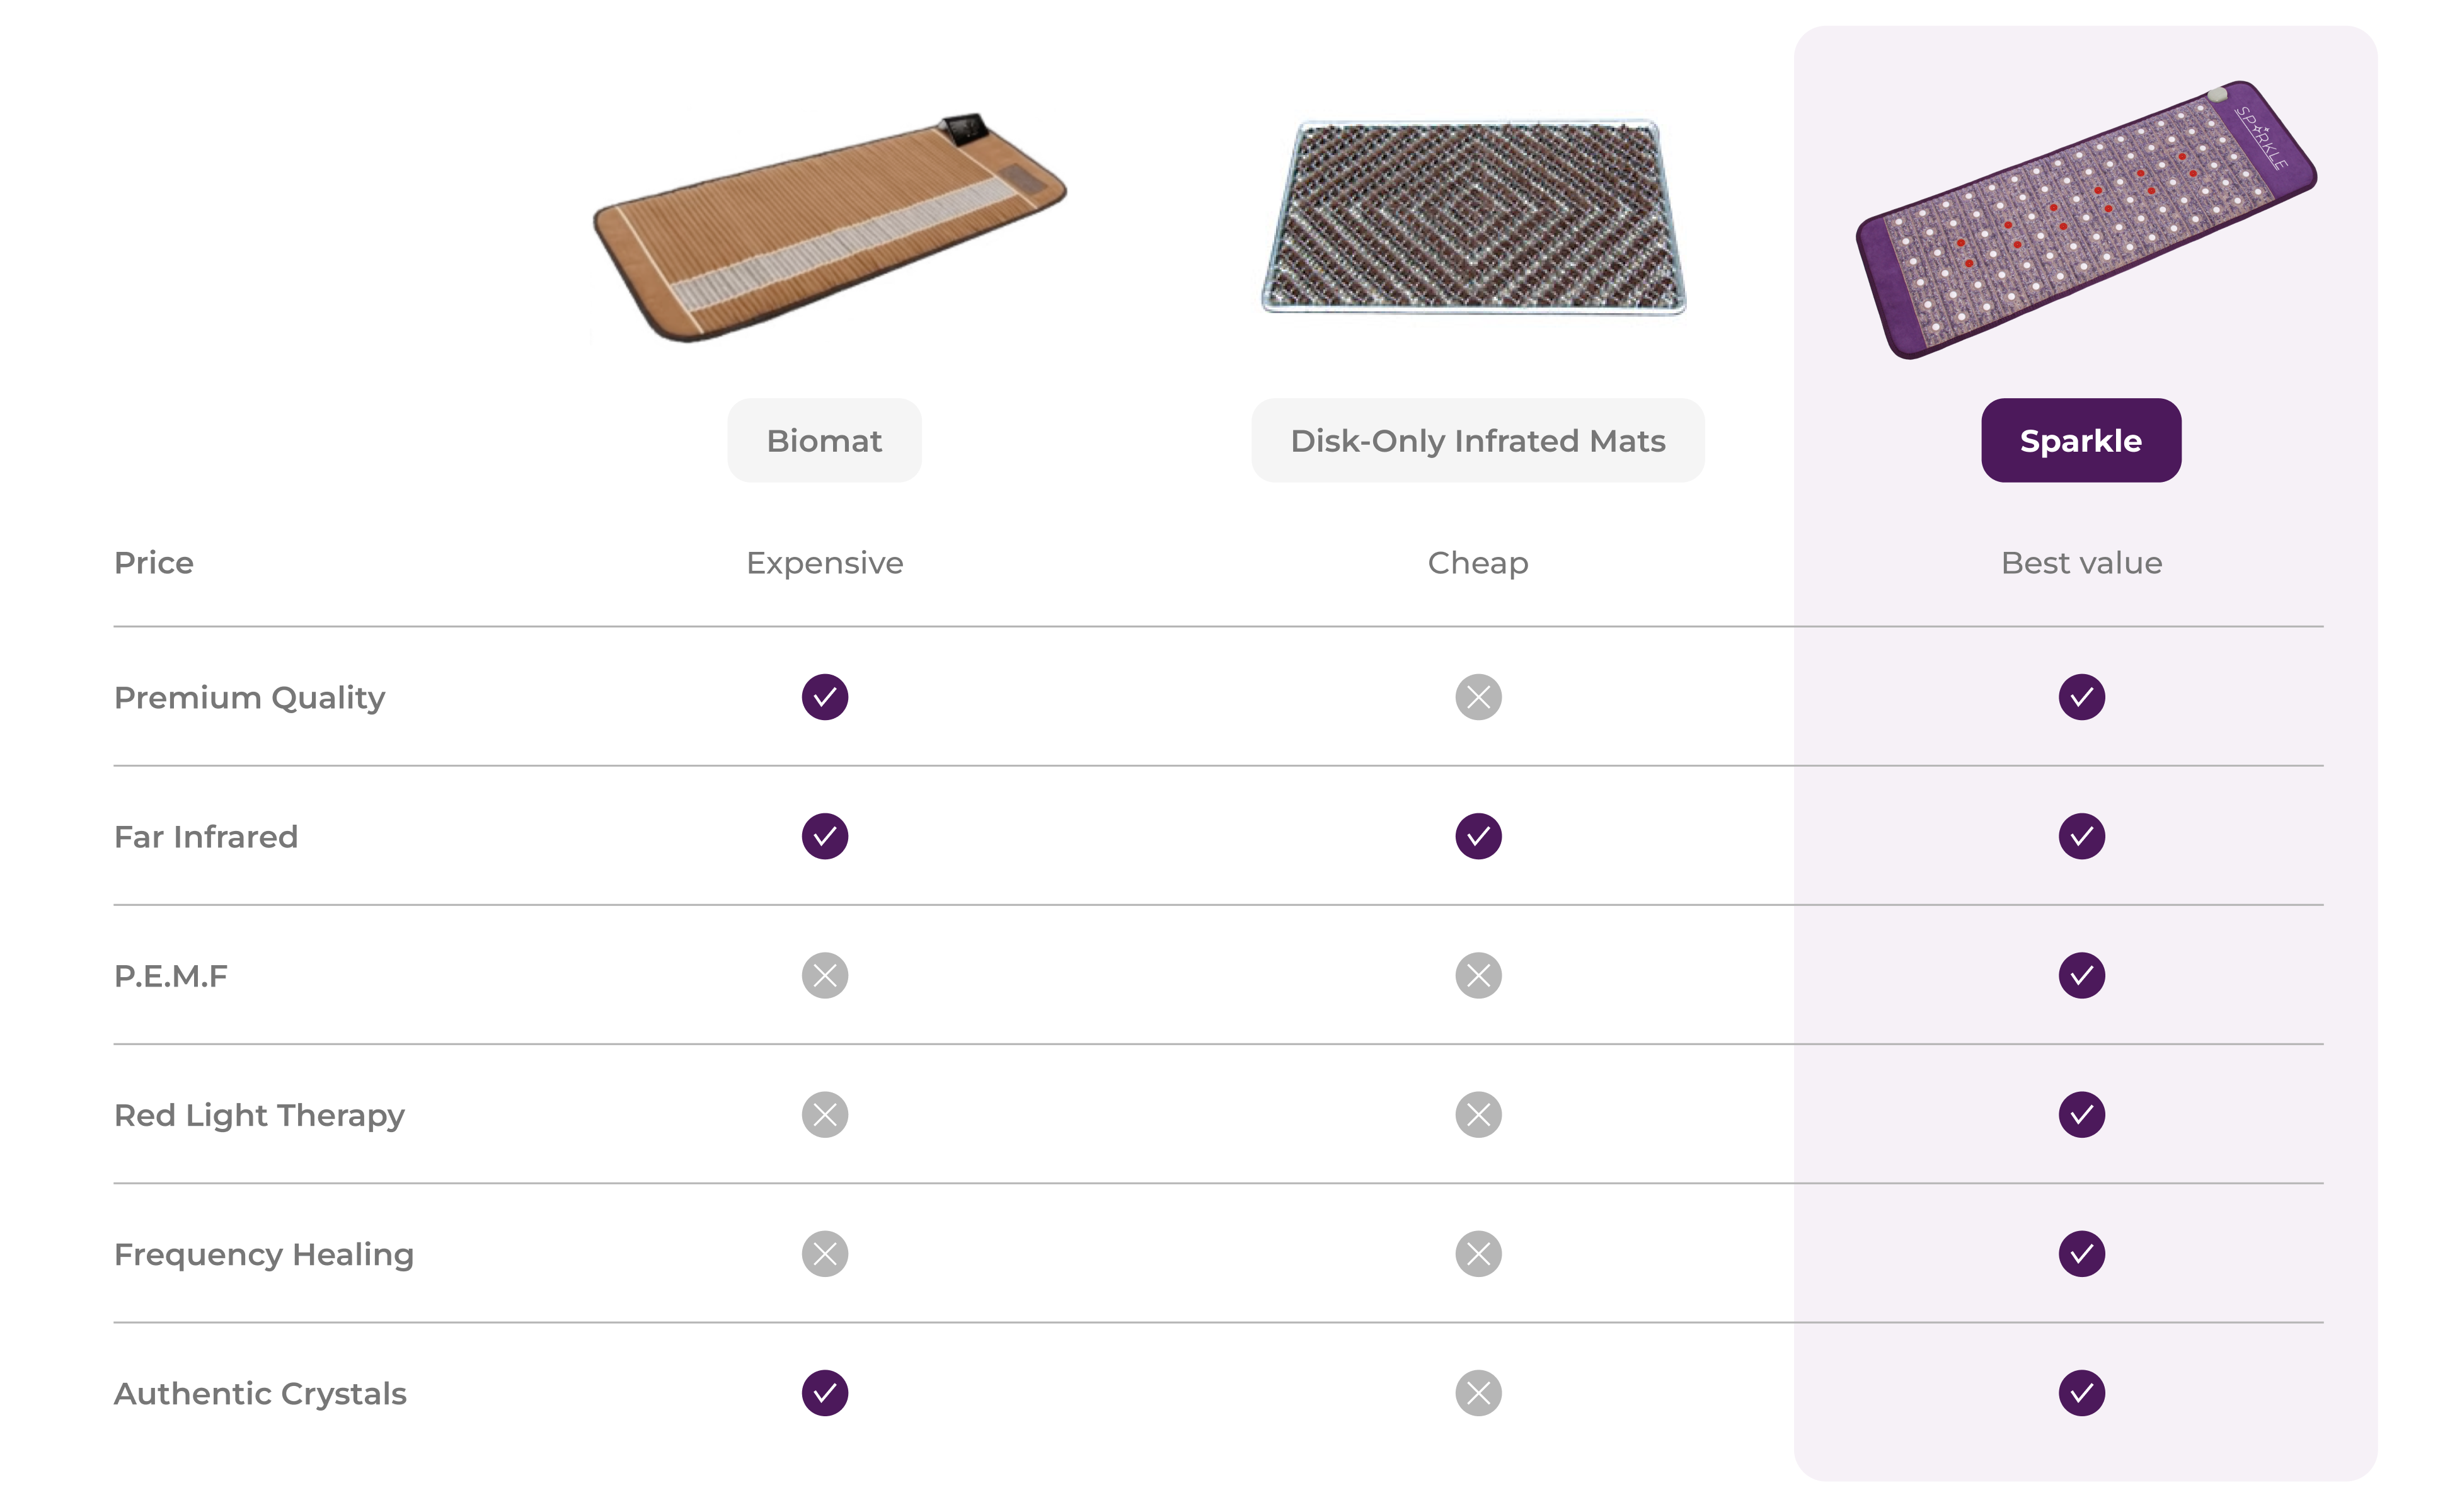The image size is (2445, 1512).
Task: Click the Frequency Healing row label
Action: pos(264,1254)
